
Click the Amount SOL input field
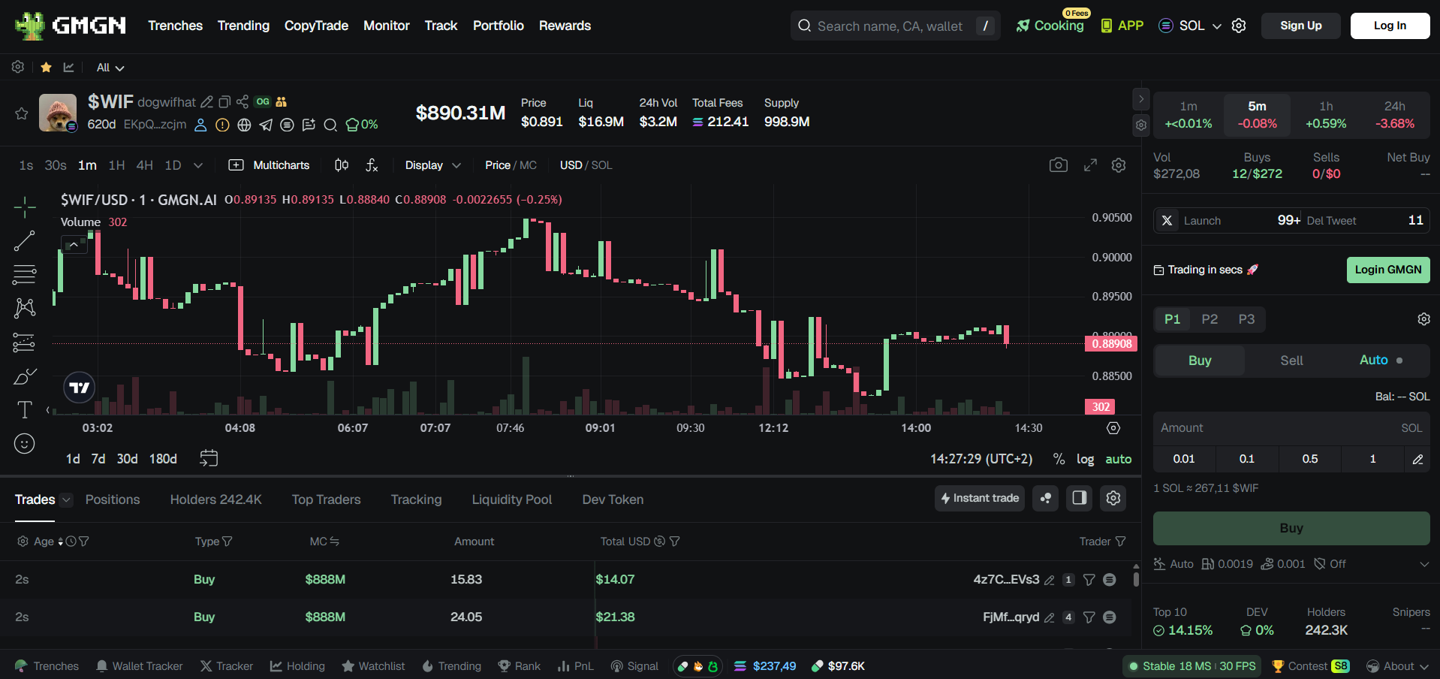pos(1291,428)
